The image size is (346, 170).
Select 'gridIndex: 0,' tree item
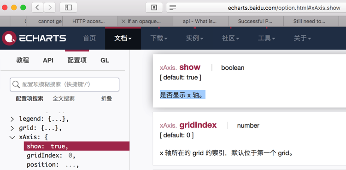click(x=51, y=155)
